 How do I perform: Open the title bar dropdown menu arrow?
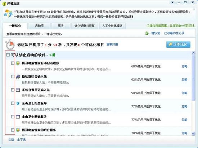click(172, 2)
